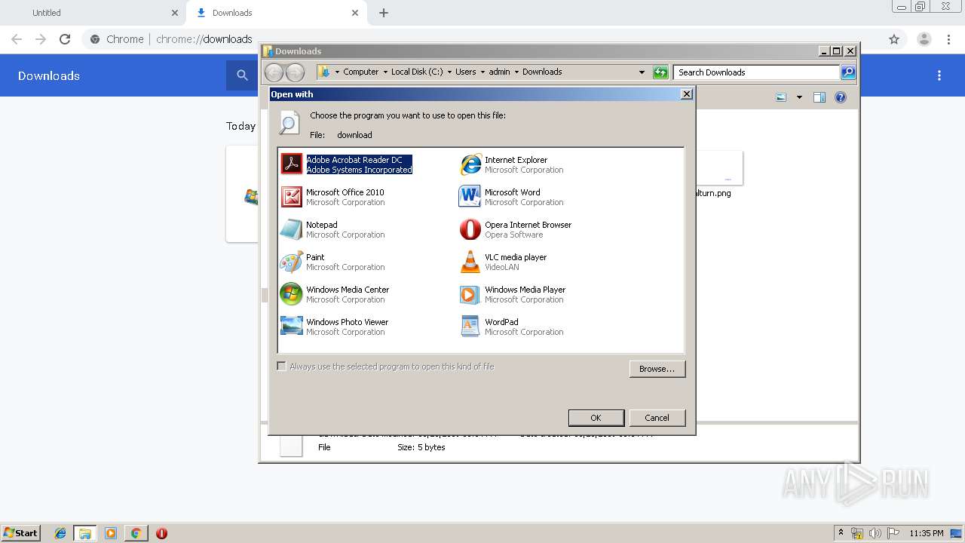Choose Windows Media Center icon
The width and height of the screenshot is (965, 543).
(291, 293)
